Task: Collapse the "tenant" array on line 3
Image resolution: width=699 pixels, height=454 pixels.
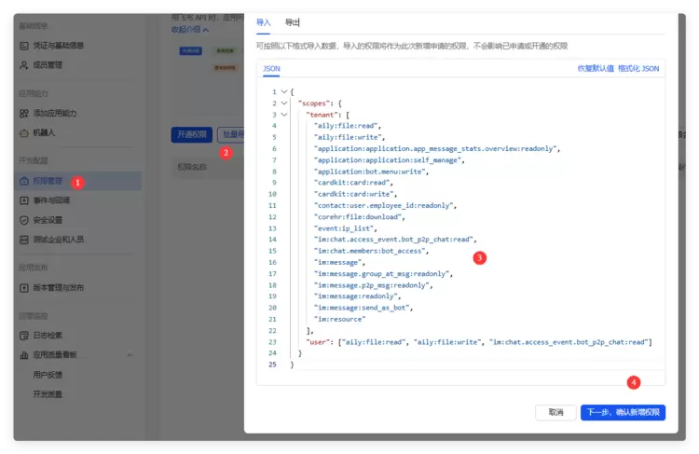Action: [283, 115]
